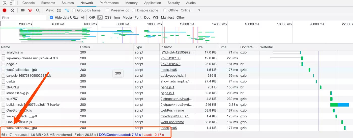
Task: Click file icon beside w.js?57
Action: click(3, 99)
